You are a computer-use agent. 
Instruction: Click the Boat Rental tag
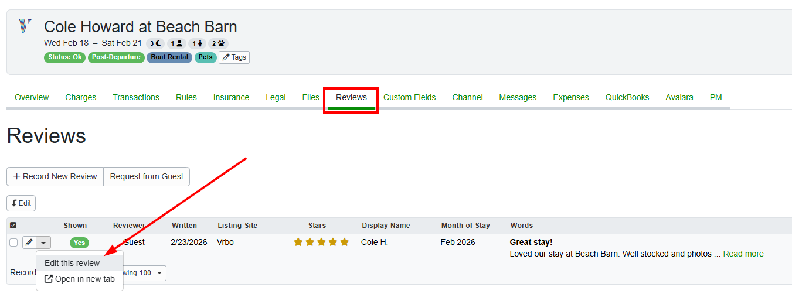point(169,57)
